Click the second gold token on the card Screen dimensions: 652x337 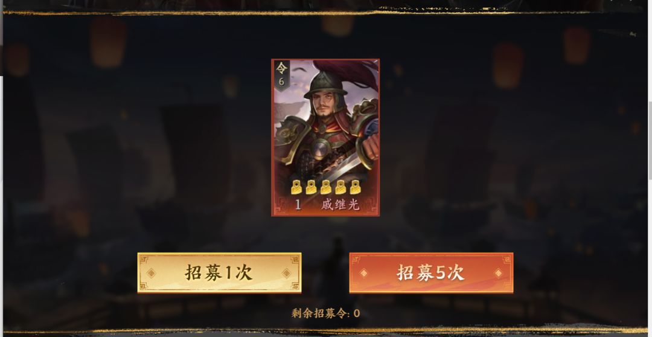(311, 187)
